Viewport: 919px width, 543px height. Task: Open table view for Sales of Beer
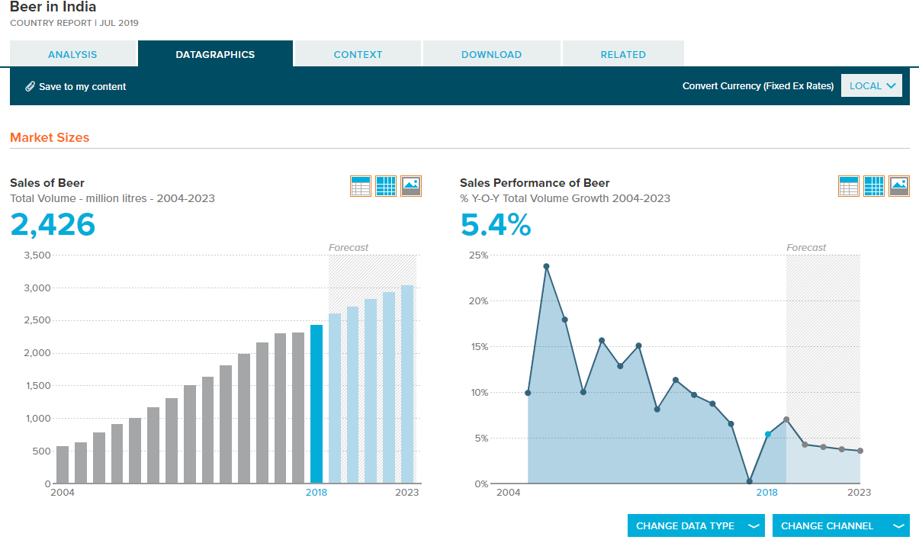361,186
